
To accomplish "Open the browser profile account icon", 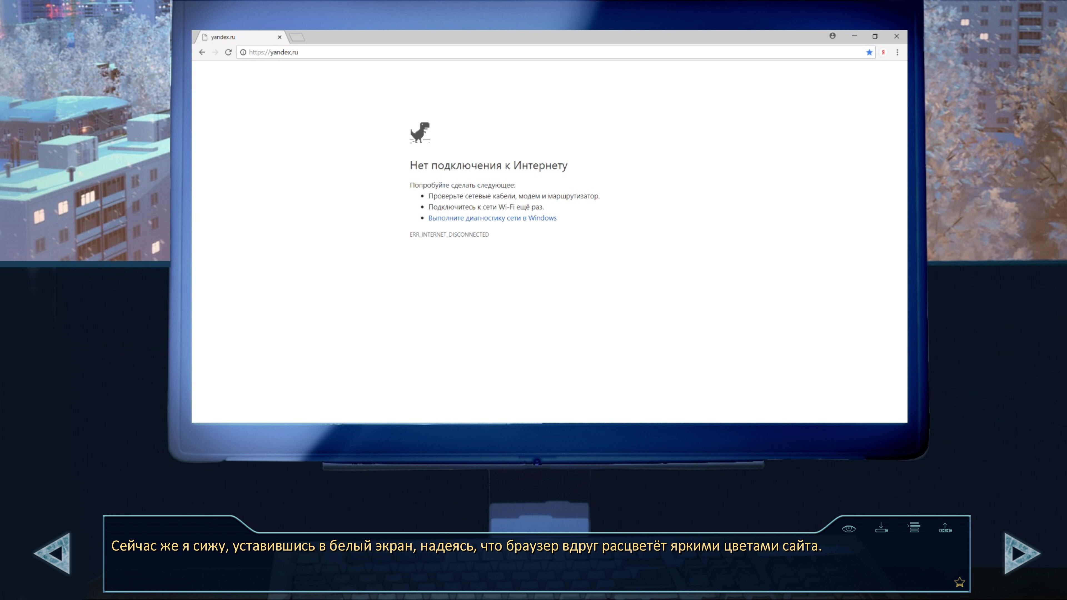I will [832, 36].
